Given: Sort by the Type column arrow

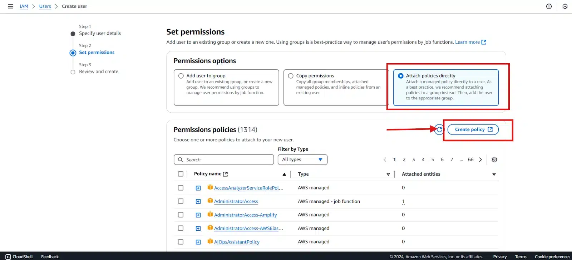Looking at the screenshot, I should (388, 175).
